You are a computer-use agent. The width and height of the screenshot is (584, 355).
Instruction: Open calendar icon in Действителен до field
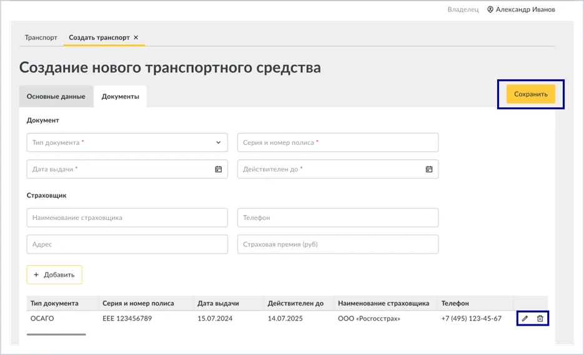(x=429, y=169)
